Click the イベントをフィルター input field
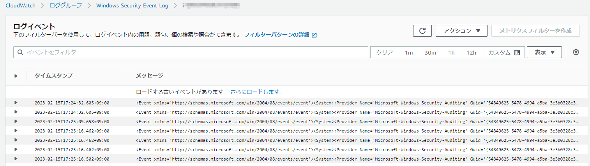The height and width of the screenshot is (166, 590). pos(191,52)
